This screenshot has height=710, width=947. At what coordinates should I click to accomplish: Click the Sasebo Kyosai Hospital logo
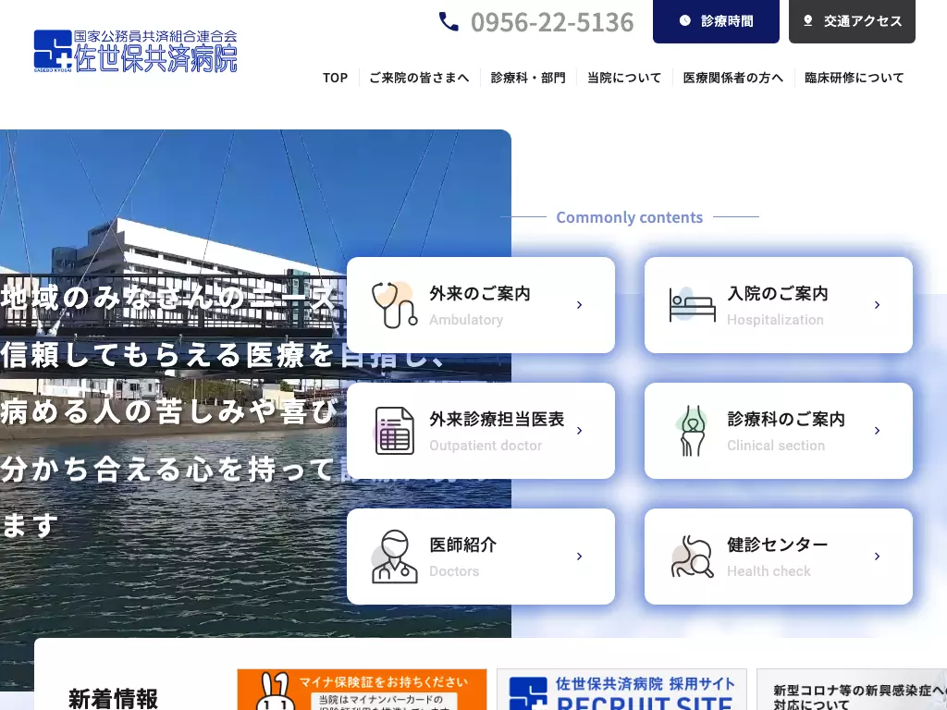pyautogui.click(x=135, y=51)
